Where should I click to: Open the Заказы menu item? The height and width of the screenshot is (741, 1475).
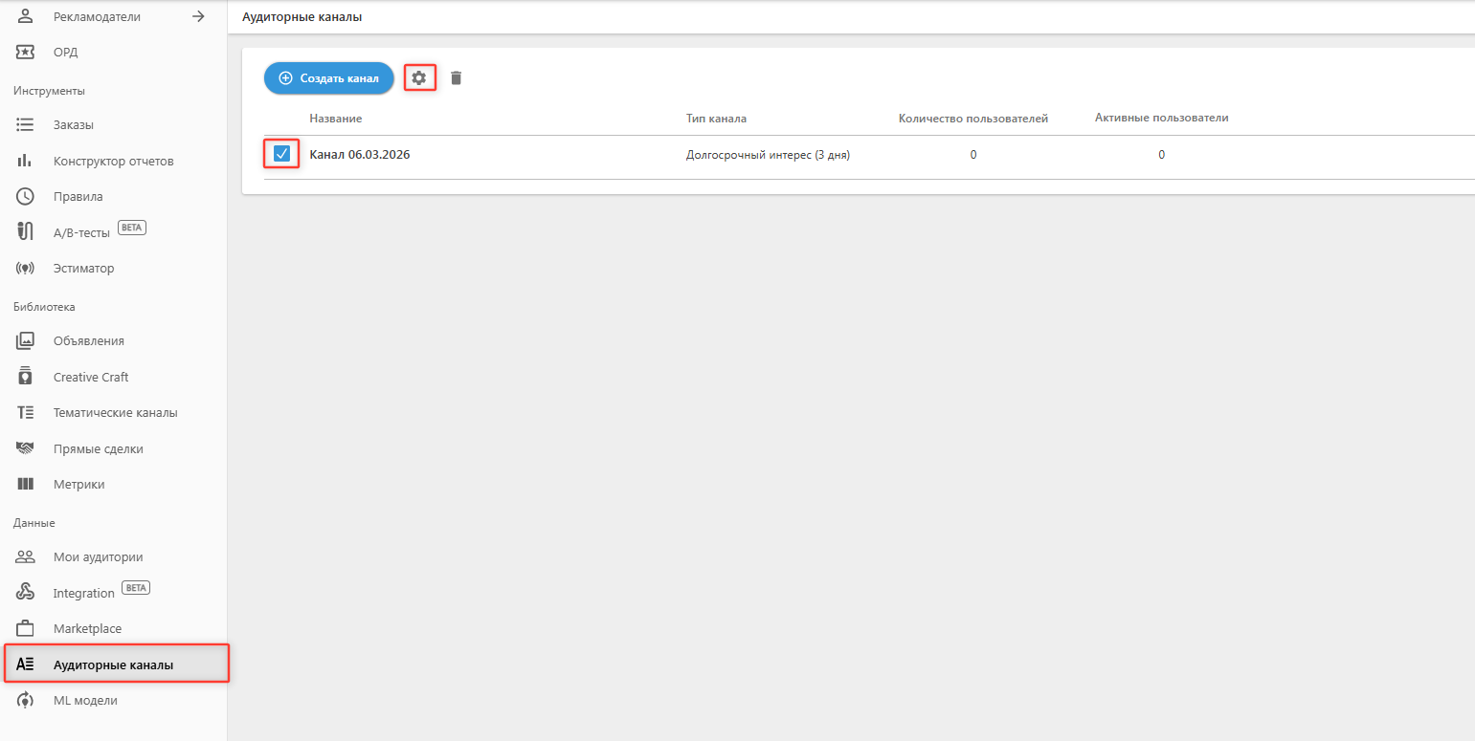pyautogui.click(x=73, y=124)
